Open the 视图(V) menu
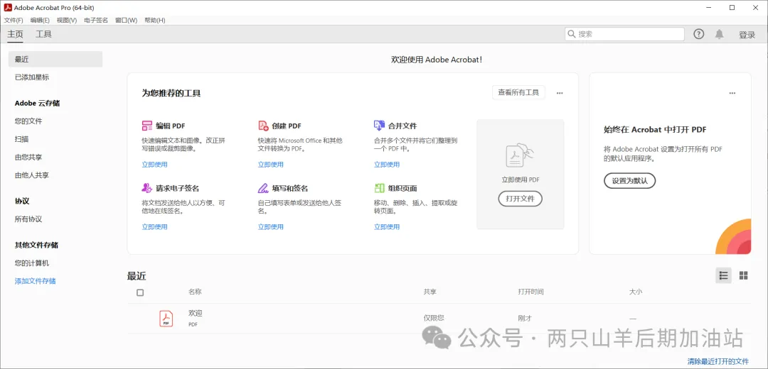768x369 pixels. pyautogui.click(x=67, y=20)
